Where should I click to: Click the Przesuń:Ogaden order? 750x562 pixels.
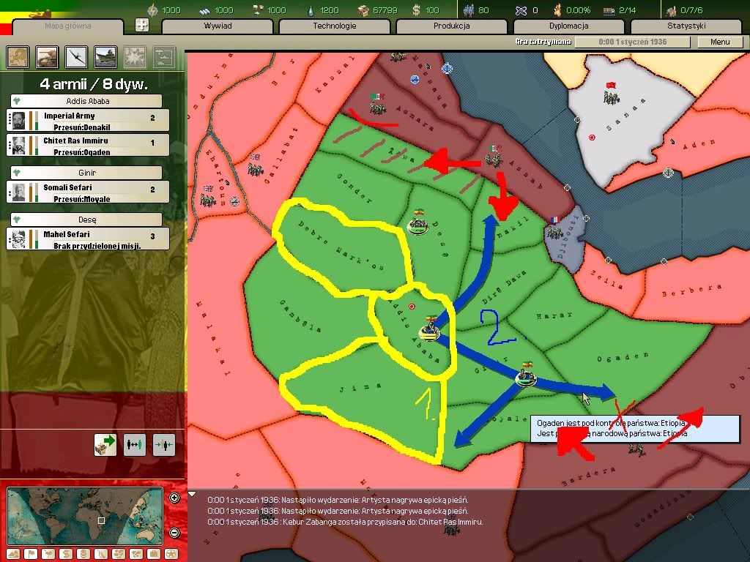pyautogui.click(x=82, y=152)
